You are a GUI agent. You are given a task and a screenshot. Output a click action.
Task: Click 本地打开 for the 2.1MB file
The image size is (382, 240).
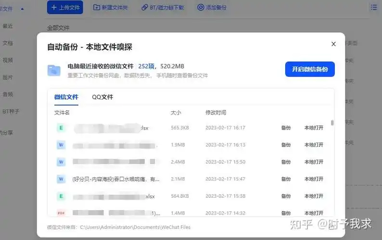point(314,179)
